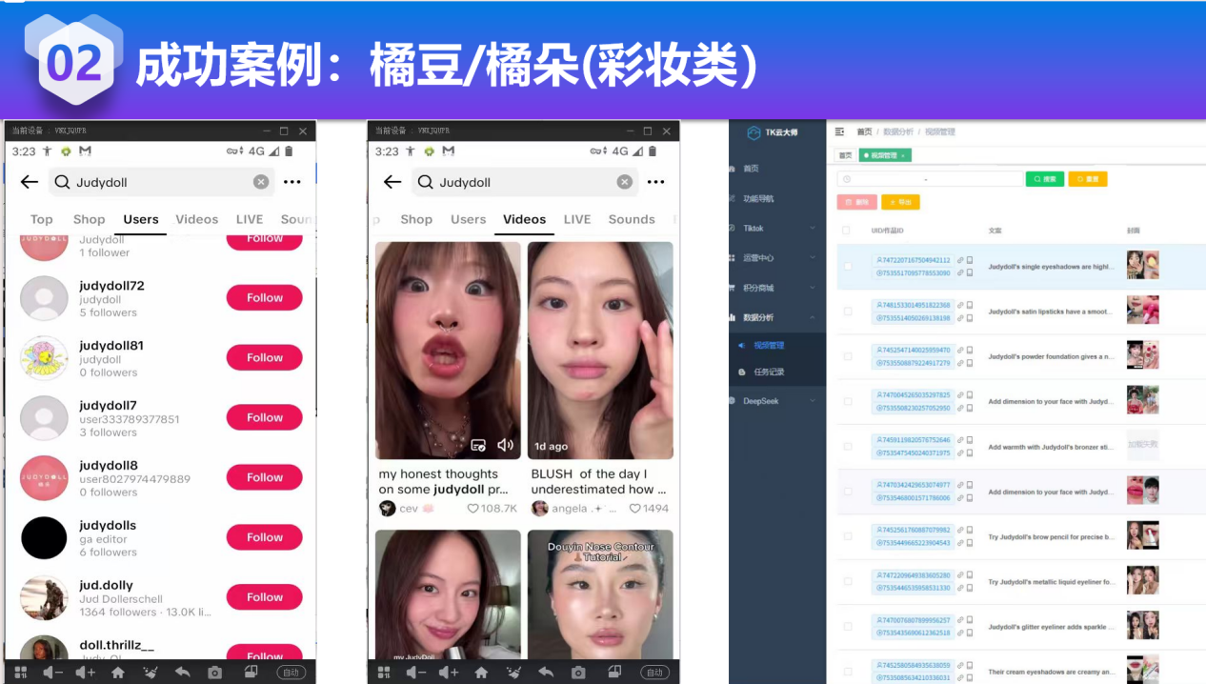
Task: Go to the home screen in the left emulator toolbar
Action: click(x=117, y=673)
